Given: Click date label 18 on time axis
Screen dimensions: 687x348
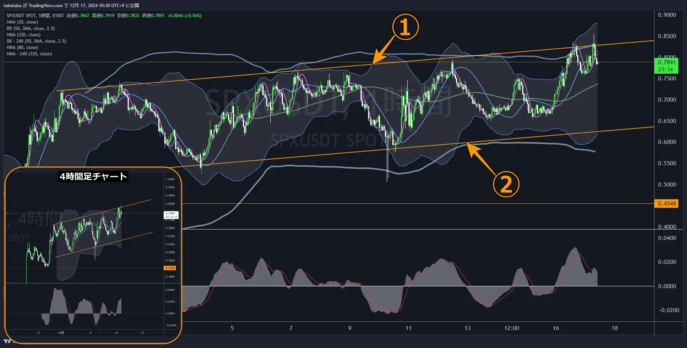Looking at the screenshot, I should [x=614, y=328].
